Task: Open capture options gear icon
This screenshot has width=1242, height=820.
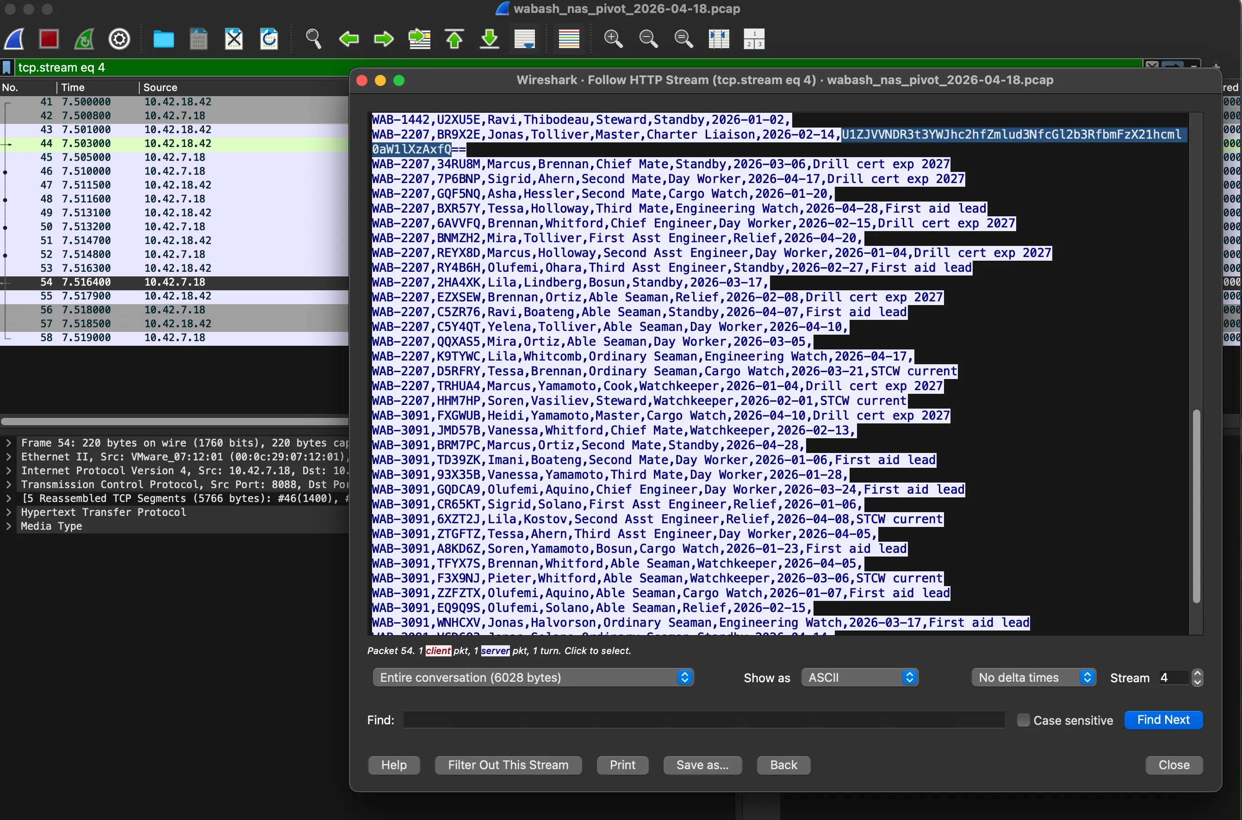Action: [119, 39]
